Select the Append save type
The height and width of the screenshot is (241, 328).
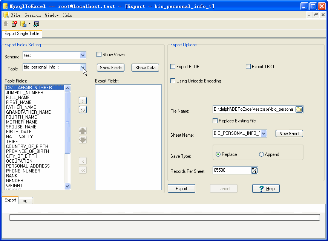pos(261,154)
